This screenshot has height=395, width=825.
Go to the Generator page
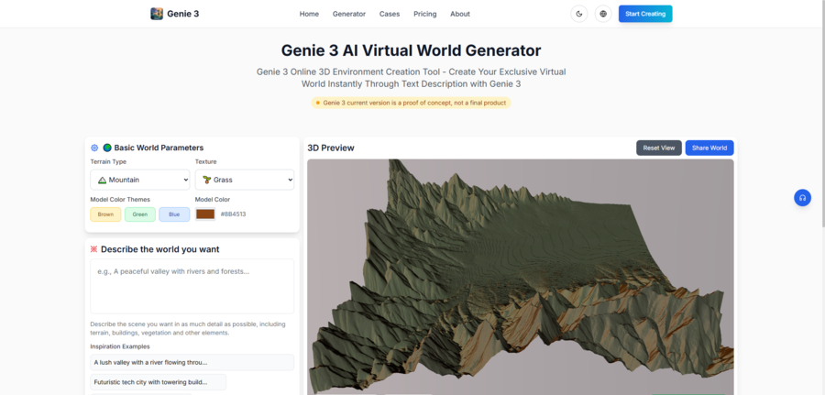348,14
